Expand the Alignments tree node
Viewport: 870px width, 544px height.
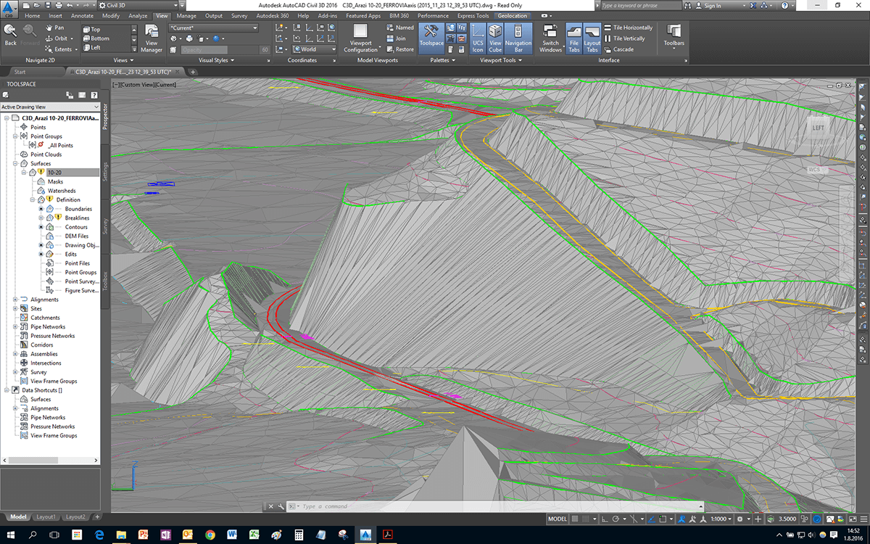pyautogui.click(x=15, y=300)
